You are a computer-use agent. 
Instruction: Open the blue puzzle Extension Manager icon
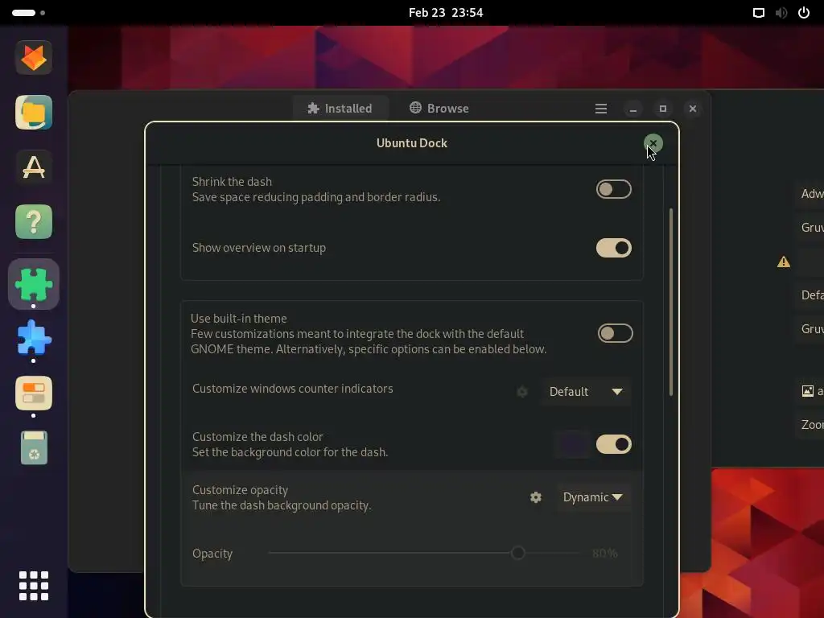point(34,339)
